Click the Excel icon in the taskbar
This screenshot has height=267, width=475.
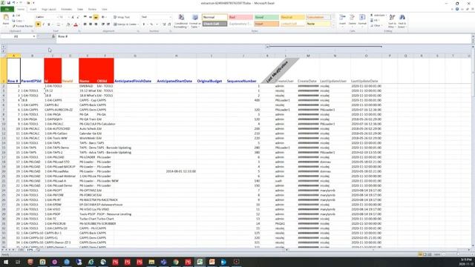[200, 262]
